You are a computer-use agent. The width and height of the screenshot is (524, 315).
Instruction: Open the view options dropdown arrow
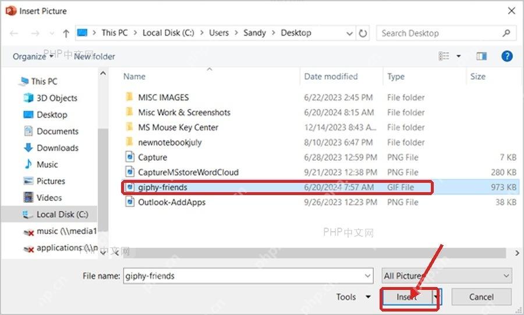click(x=459, y=56)
